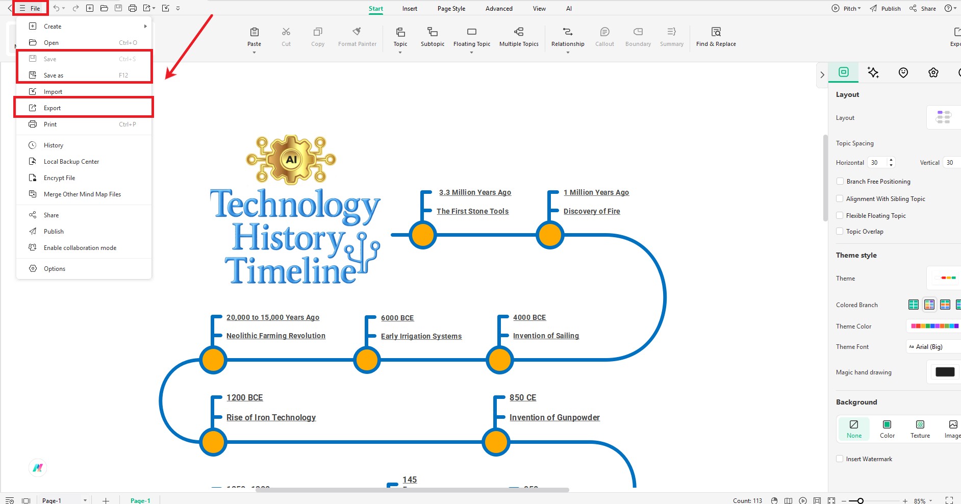
Task: Click the Callout icon
Action: [x=604, y=32]
